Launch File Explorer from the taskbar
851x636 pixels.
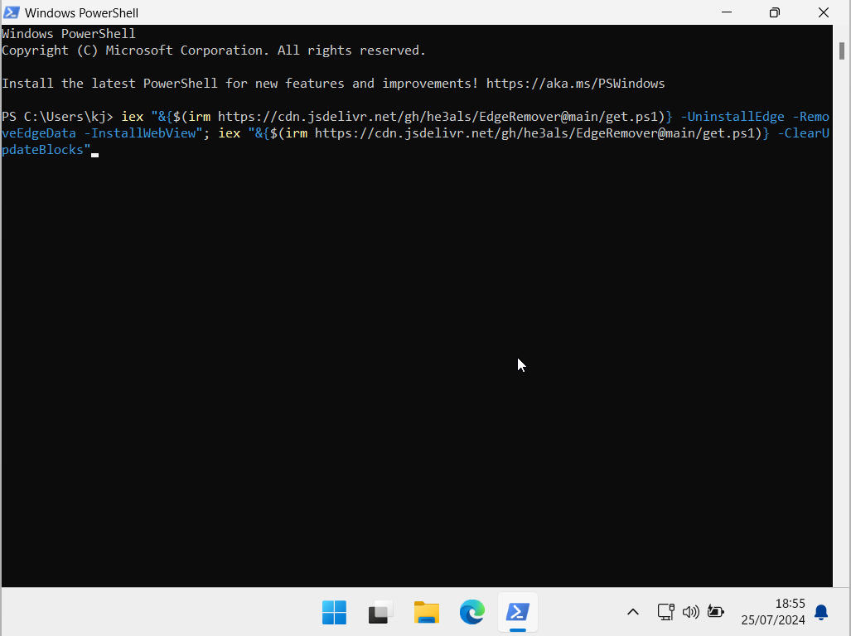point(427,612)
